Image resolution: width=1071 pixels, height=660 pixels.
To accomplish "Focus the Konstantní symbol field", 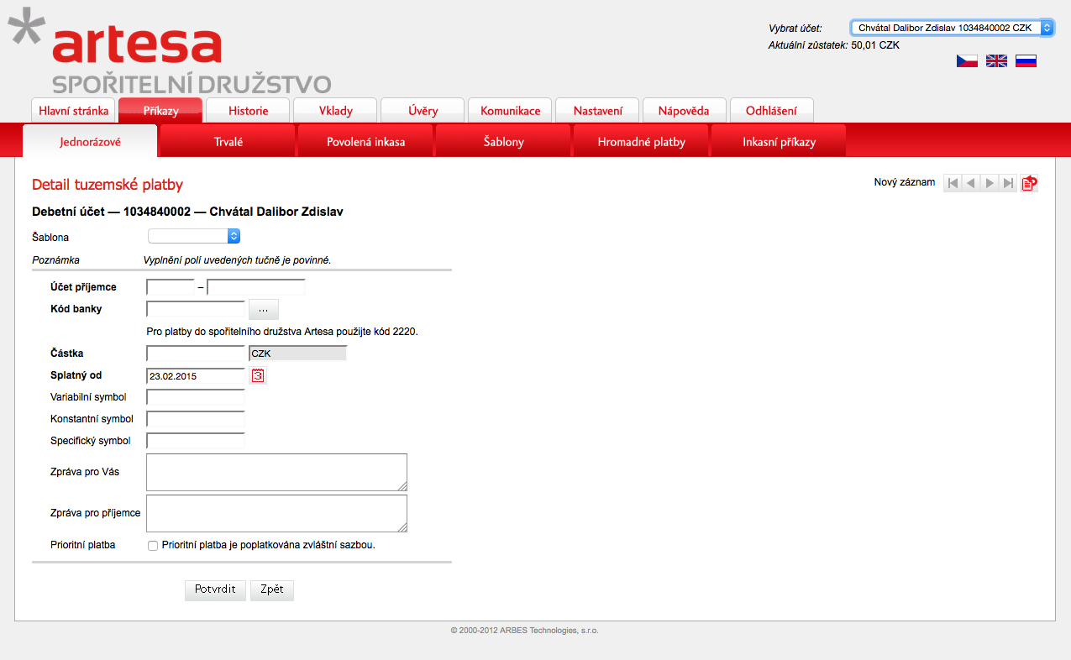I will (196, 419).
